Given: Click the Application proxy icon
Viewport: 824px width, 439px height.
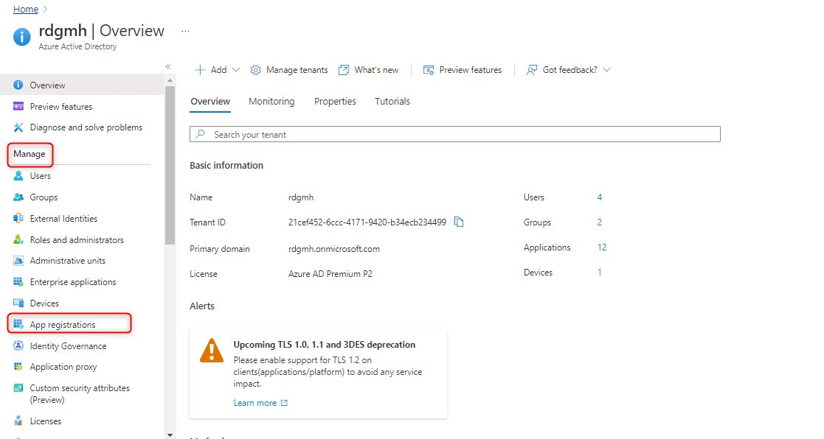Looking at the screenshot, I should [x=18, y=367].
